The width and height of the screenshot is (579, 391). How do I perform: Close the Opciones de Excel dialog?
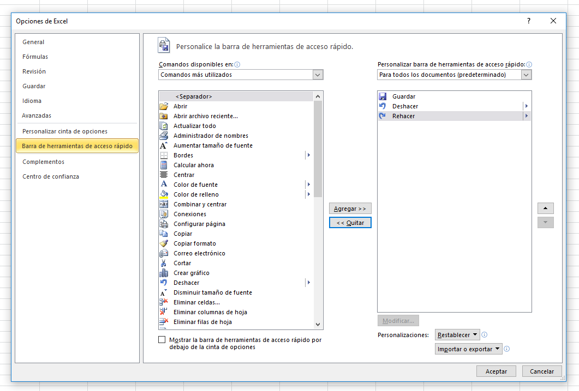(x=553, y=21)
